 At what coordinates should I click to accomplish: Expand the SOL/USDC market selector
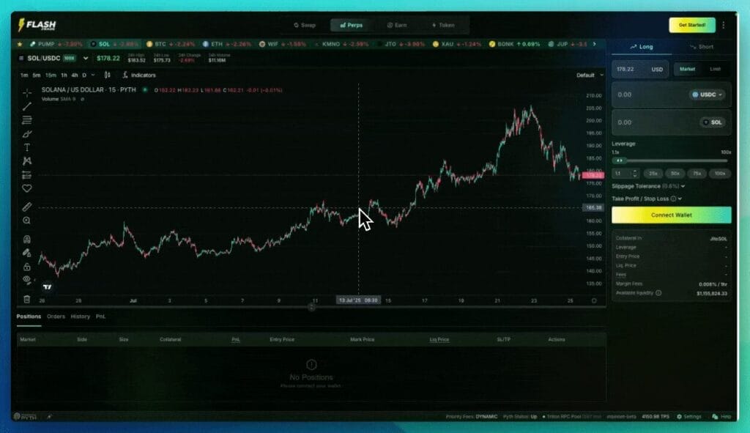85,58
